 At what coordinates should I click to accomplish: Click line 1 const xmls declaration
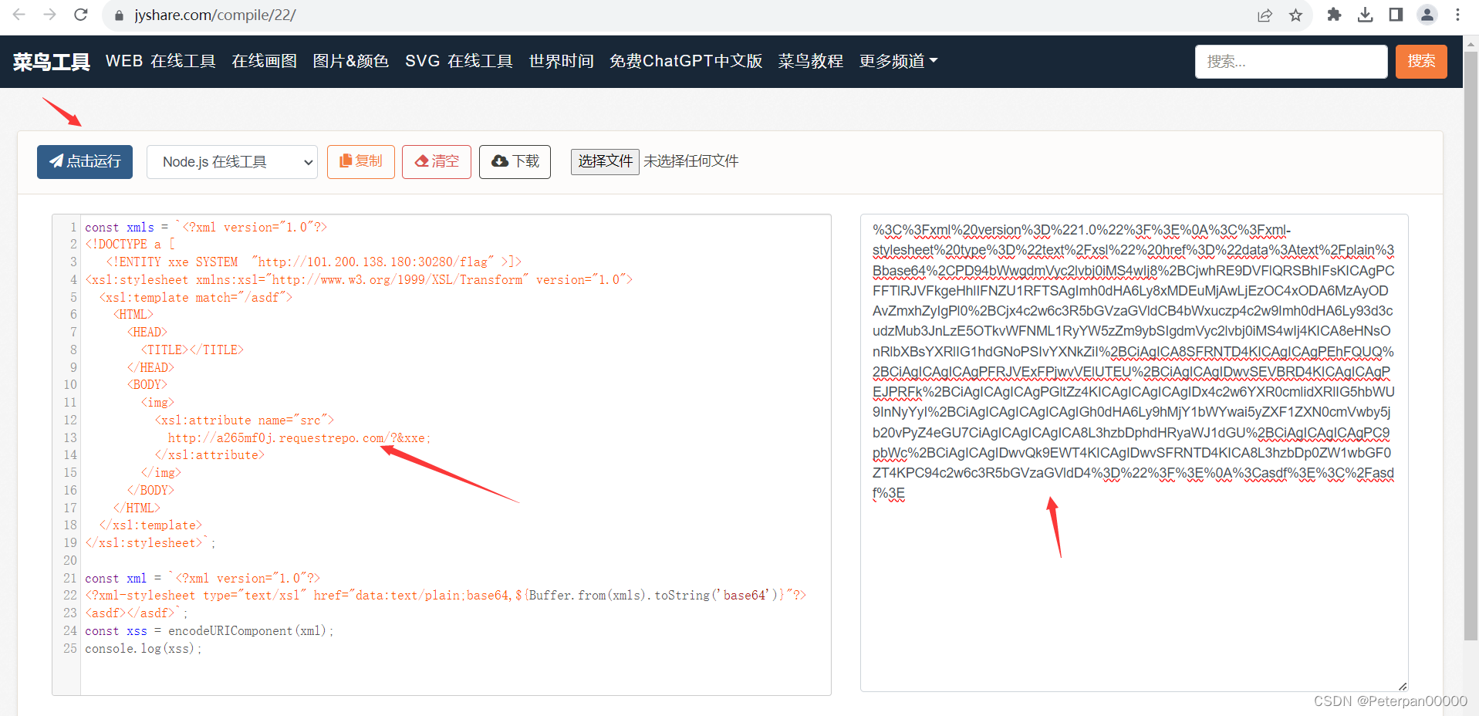click(206, 228)
